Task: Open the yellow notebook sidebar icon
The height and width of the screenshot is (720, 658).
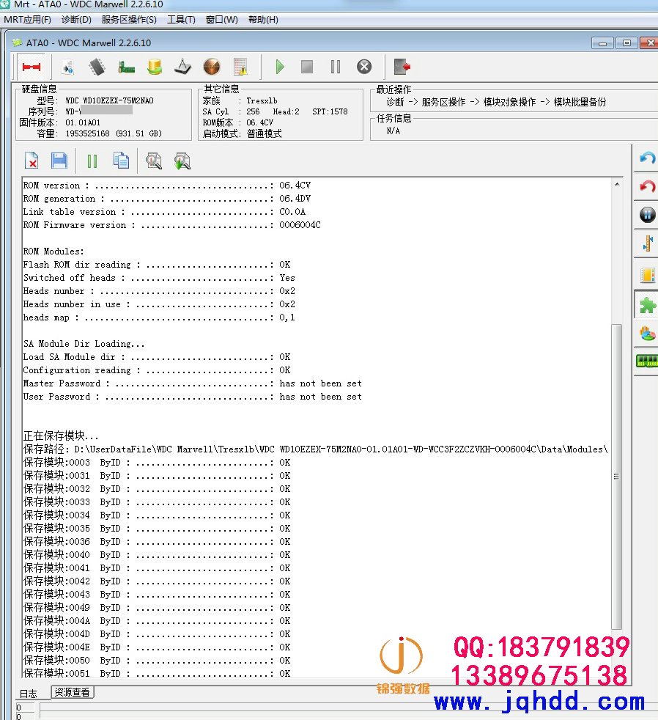Action: click(648, 276)
